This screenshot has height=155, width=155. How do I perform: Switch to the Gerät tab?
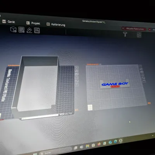click(x=9, y=22)
